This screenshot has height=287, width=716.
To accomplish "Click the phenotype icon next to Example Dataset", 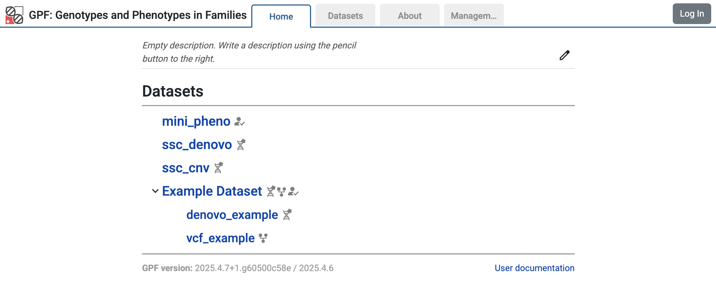I will [x=293, y=192].
